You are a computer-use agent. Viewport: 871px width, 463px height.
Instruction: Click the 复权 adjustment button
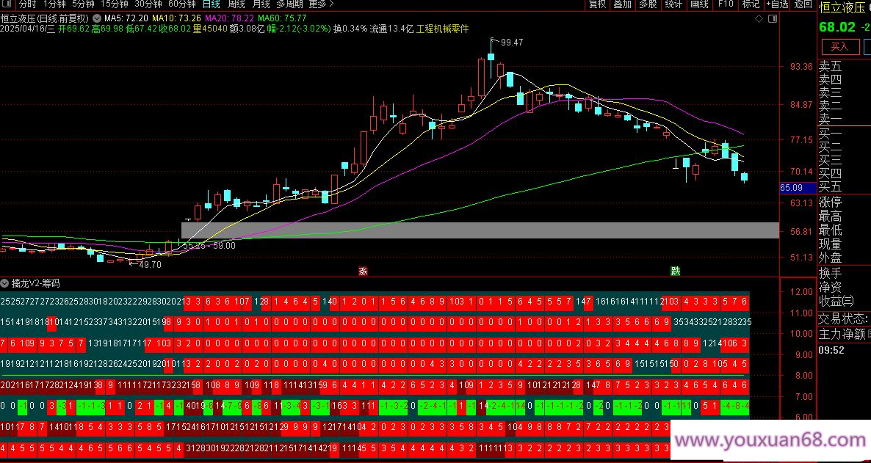click(598, 4)
